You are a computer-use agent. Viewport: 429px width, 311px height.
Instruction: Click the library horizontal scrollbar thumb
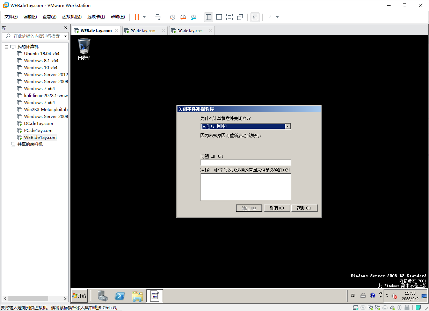pyautogui.click(x=28, y=299)
